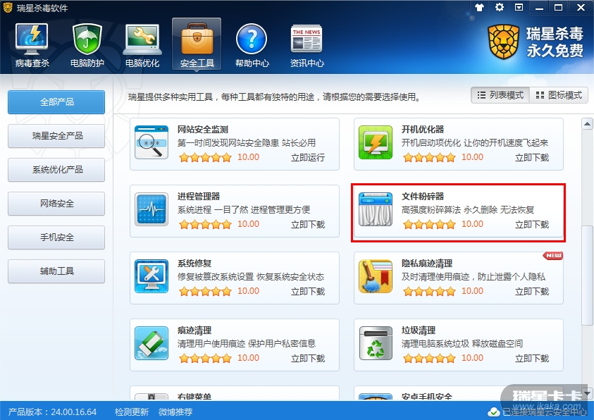The height and width of the screenshot is (420, 594).
Task: Click the 网站安全监测 title text
Action: [x=203, y=130]
